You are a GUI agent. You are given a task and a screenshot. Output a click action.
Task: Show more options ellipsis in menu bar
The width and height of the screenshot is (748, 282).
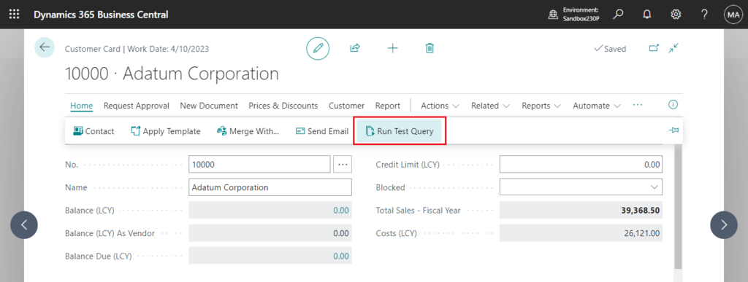coord(637,105)
